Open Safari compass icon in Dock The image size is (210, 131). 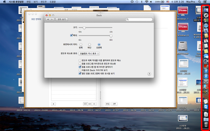(x=206, y=26)
